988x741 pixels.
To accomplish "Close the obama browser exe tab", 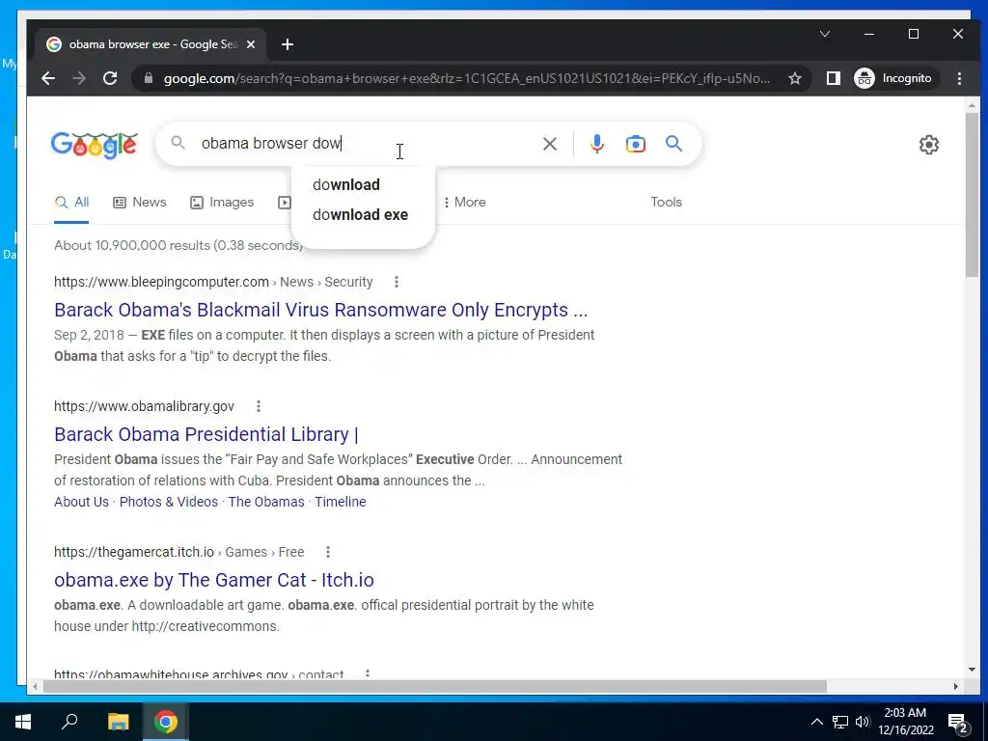I will pos(251,44).
